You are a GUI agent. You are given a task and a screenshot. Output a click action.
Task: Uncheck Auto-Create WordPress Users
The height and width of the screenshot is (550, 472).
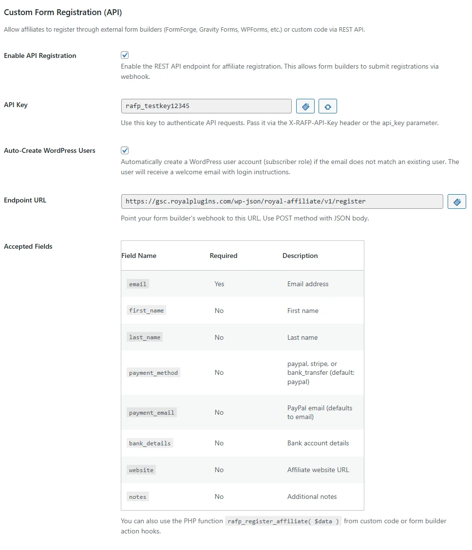pos(125,150)
